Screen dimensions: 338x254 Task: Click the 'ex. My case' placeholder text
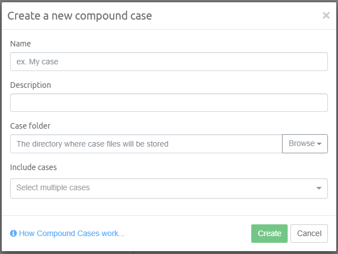(x=37, y=62)
